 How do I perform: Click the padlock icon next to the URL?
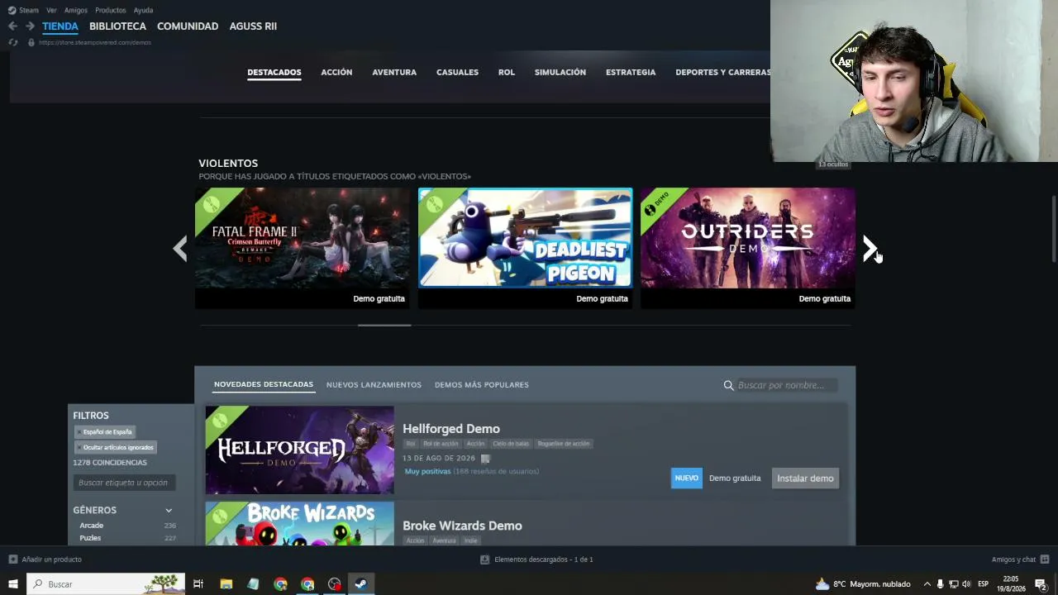coord(31,42)
